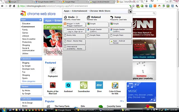
Task: Open themes by Artists
Action: [x=26, y=90]
